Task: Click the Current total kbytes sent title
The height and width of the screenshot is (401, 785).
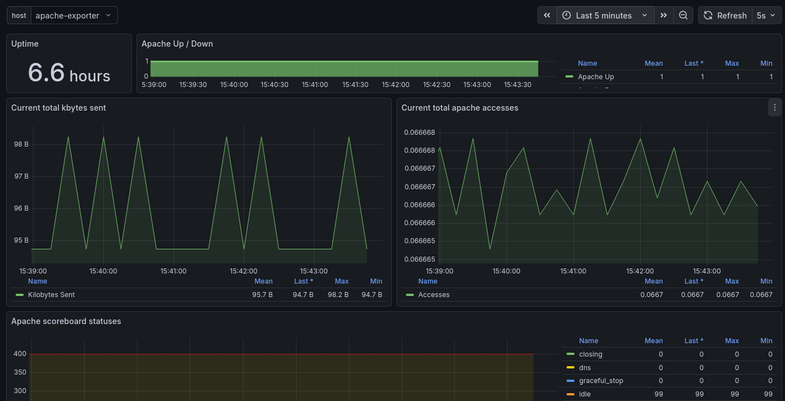Action: tap(58, 108)
